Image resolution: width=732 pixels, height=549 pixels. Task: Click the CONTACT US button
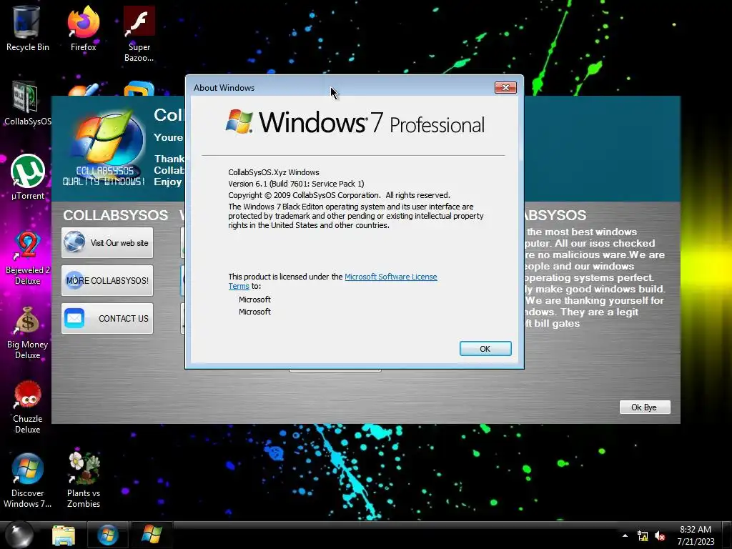107,318
